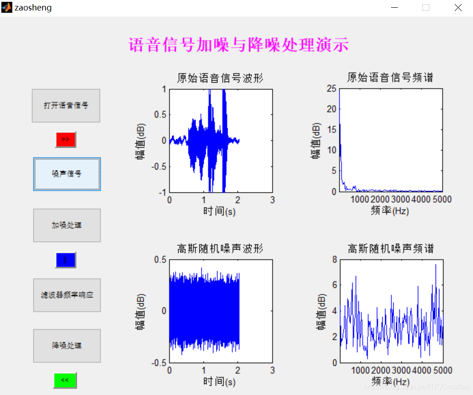Click the title 高斯随机噪声频谱

pos(391,249)
